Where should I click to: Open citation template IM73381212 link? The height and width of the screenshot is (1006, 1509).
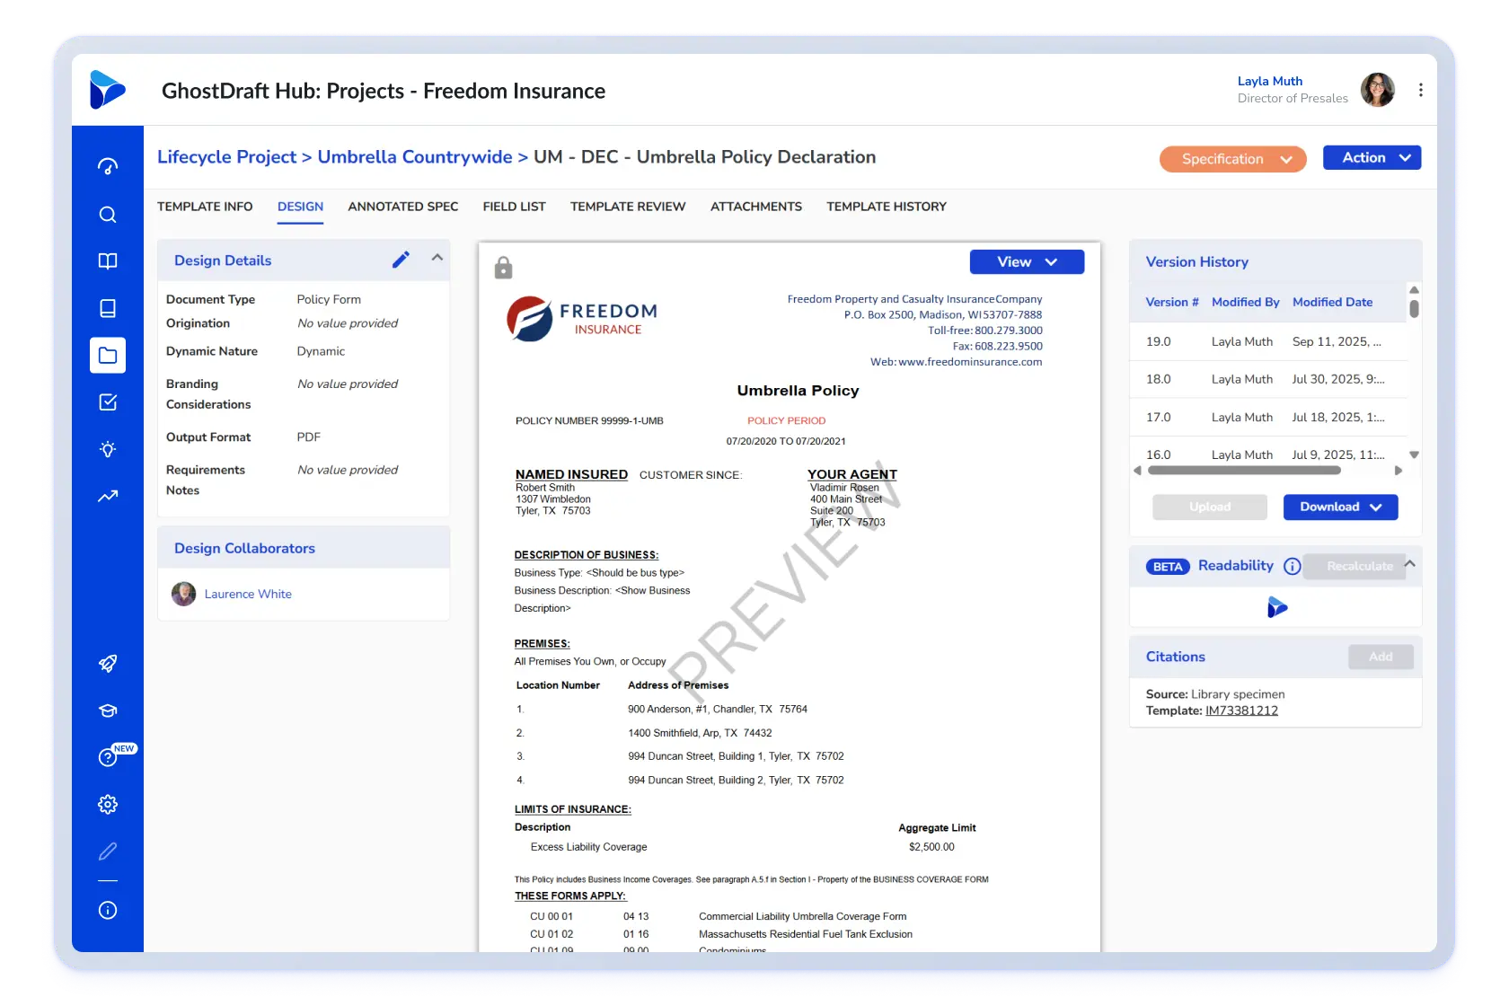pos(1241,710)
